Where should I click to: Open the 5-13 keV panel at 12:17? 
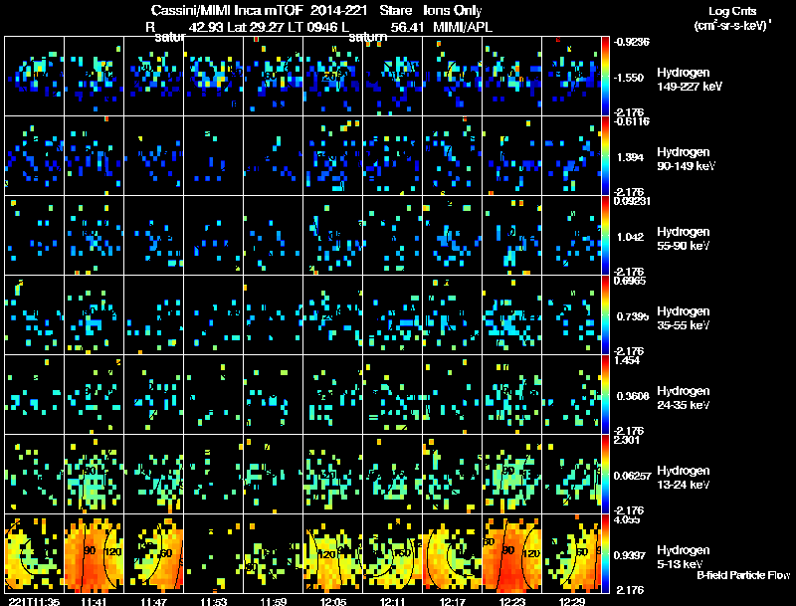tap(452, 553)
